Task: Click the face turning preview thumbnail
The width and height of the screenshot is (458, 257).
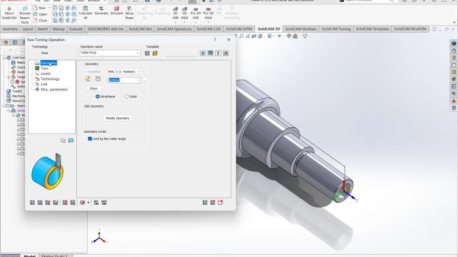Action: (x=47, y=171)
